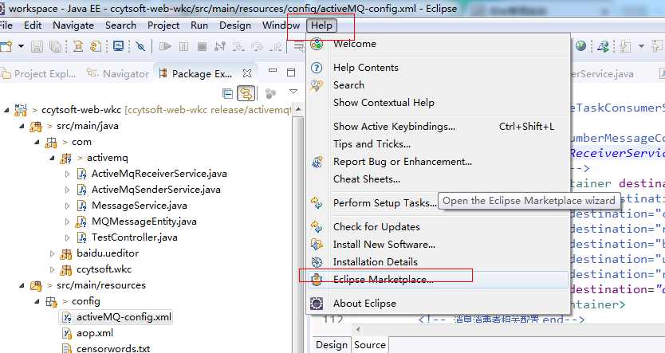Click the Disconnect debug icon
Image resolution: width=665 pixels, height=353 pixels.
tap(220, 46)
